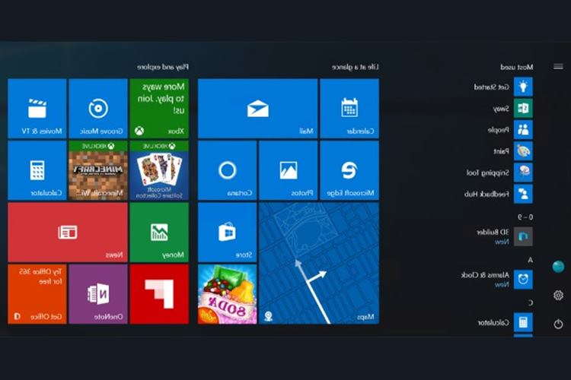This screenshot has height=380, width=571.
Task: Launch the Groove Music tile
Action: (x=98, y=109)
